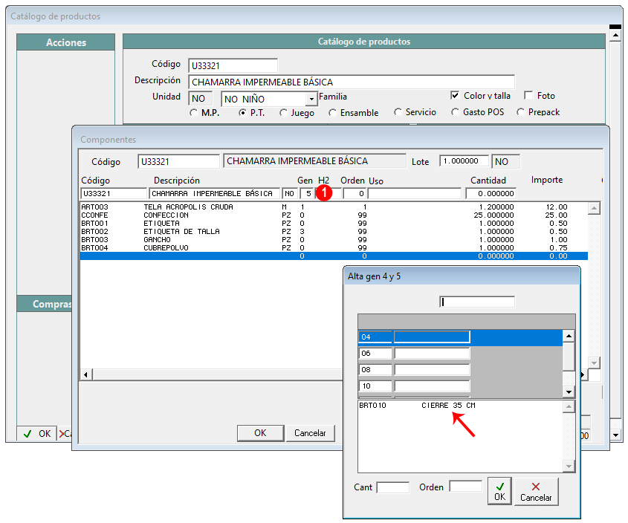Click the value field next to size 08

[x=432, y=370]
